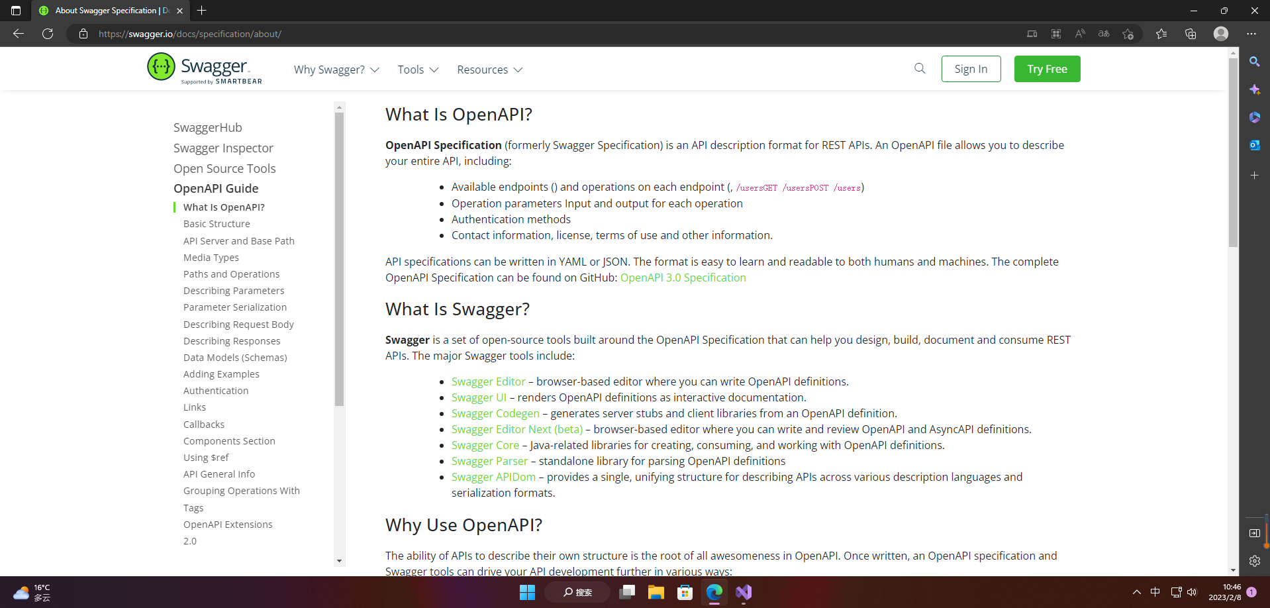1270x608 pixels.
Task: Open sidebar settings gear
Action: pos(1255,561)
